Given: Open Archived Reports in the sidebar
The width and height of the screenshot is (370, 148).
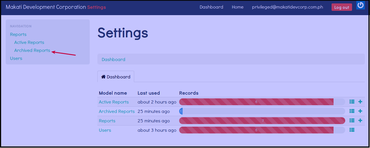Looking at the screenshot, I should (32, 50).
